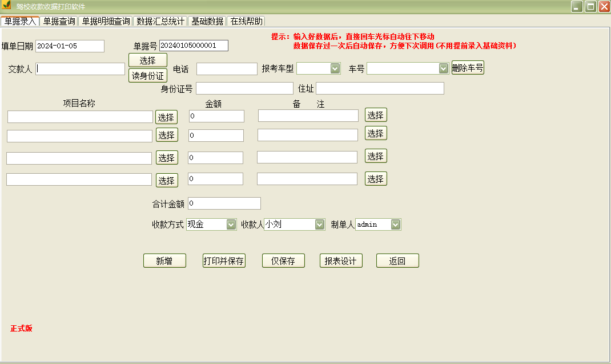
Task: Click the 身份证号 input field
Action: click(x=244, y=88)
